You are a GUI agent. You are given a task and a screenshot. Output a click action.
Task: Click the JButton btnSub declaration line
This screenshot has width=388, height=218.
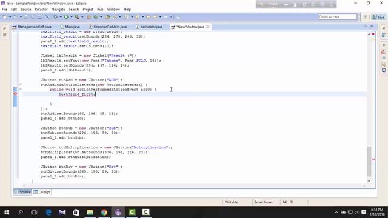click(x=81, y=128)
